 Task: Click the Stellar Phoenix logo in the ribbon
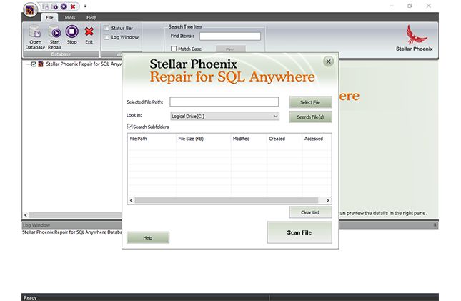415,38
